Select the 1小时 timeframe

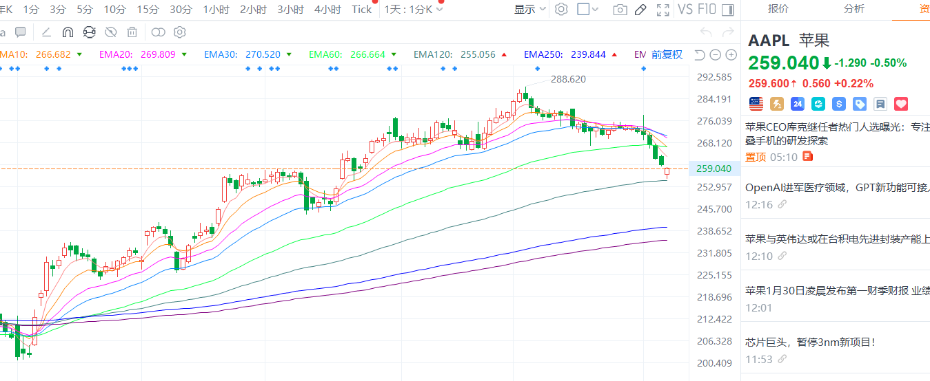216,10
